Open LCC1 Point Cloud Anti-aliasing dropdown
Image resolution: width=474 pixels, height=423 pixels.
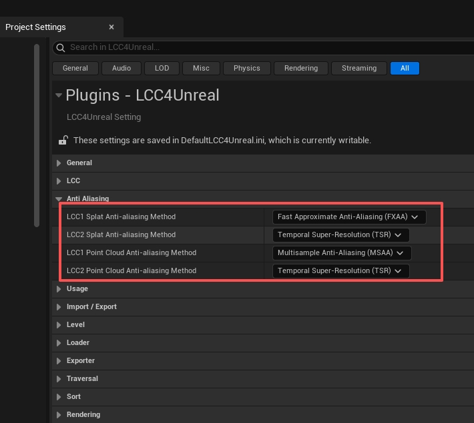(x=342, y=253)
